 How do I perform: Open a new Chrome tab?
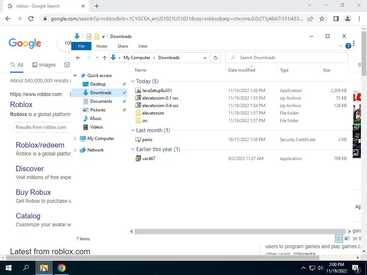pos(97,6)
